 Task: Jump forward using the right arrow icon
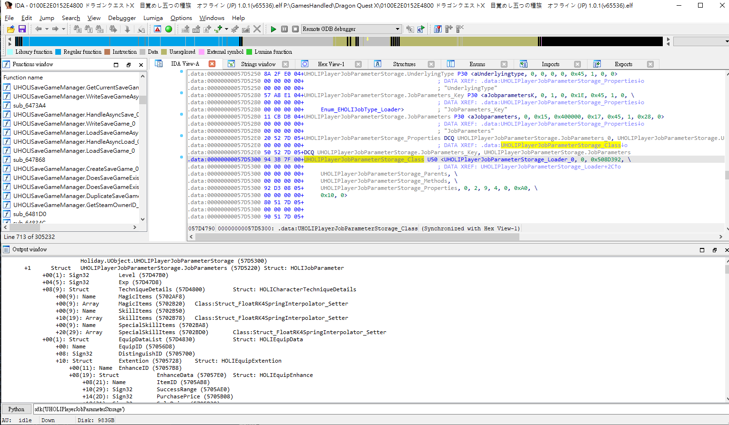(x=55, y=29)
